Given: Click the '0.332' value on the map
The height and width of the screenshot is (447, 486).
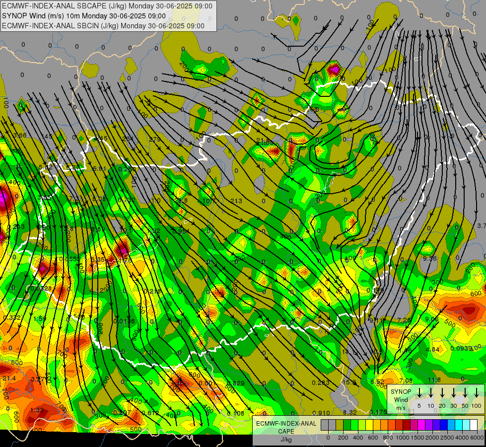Looking at the screenshot, I should [x=12, y=317].
